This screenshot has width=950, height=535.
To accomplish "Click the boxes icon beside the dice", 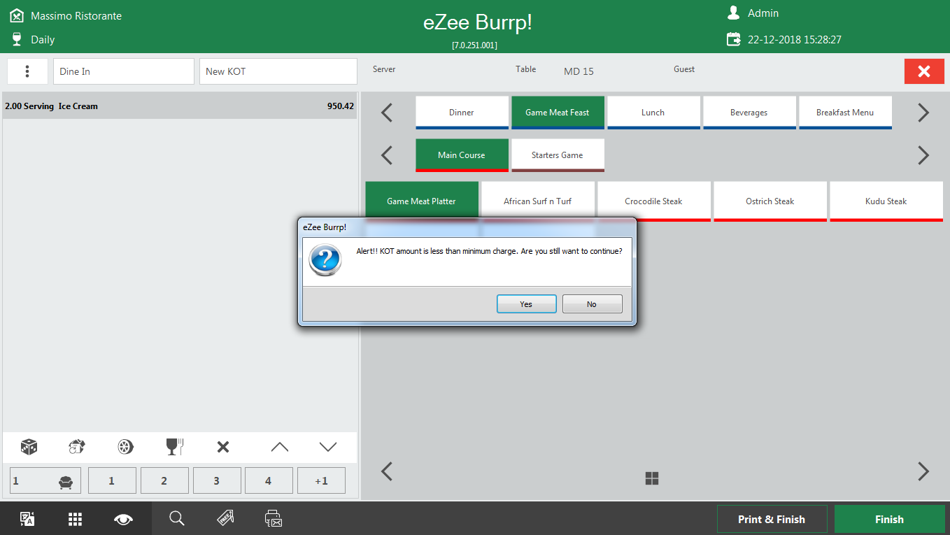I will [x=77, y=447].
